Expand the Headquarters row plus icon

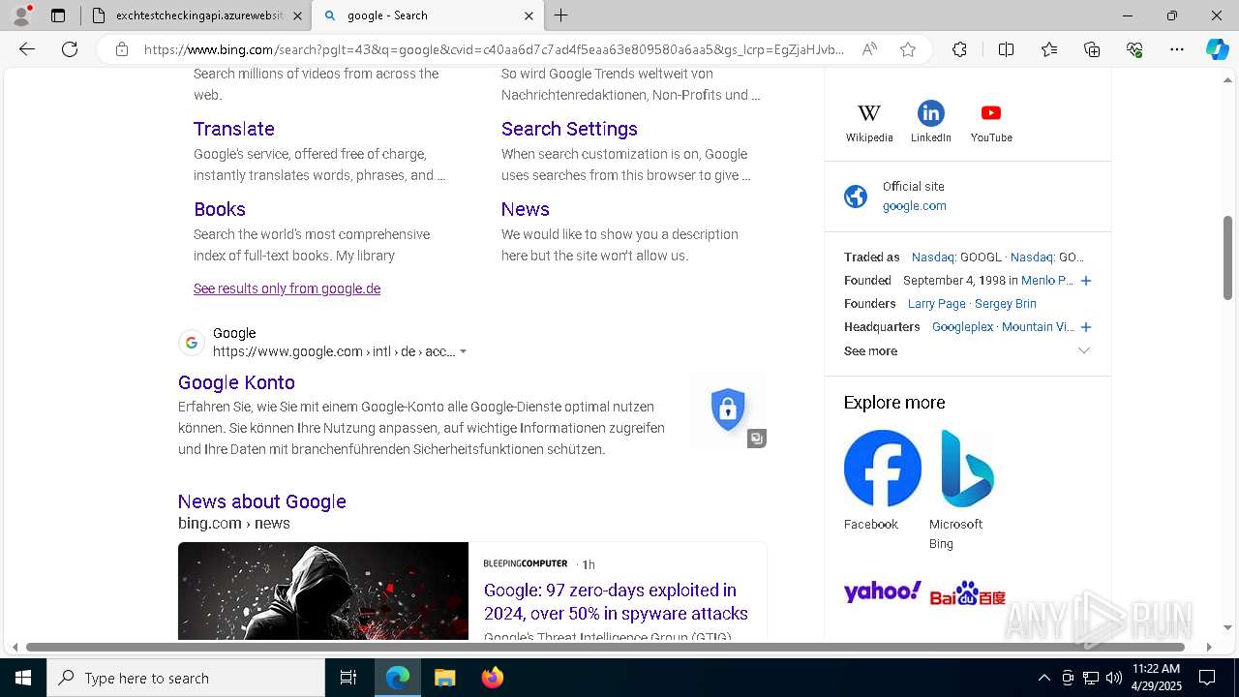point(1086,327)
